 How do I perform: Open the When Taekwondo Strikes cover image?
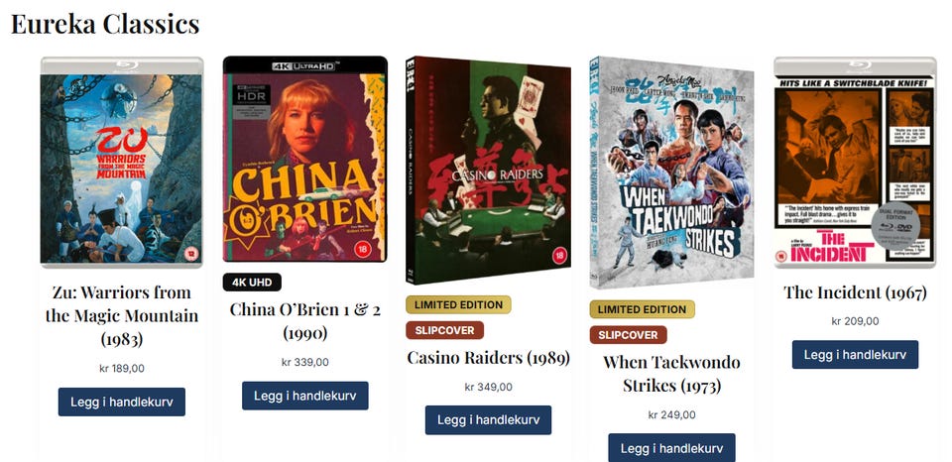(672, 173)
